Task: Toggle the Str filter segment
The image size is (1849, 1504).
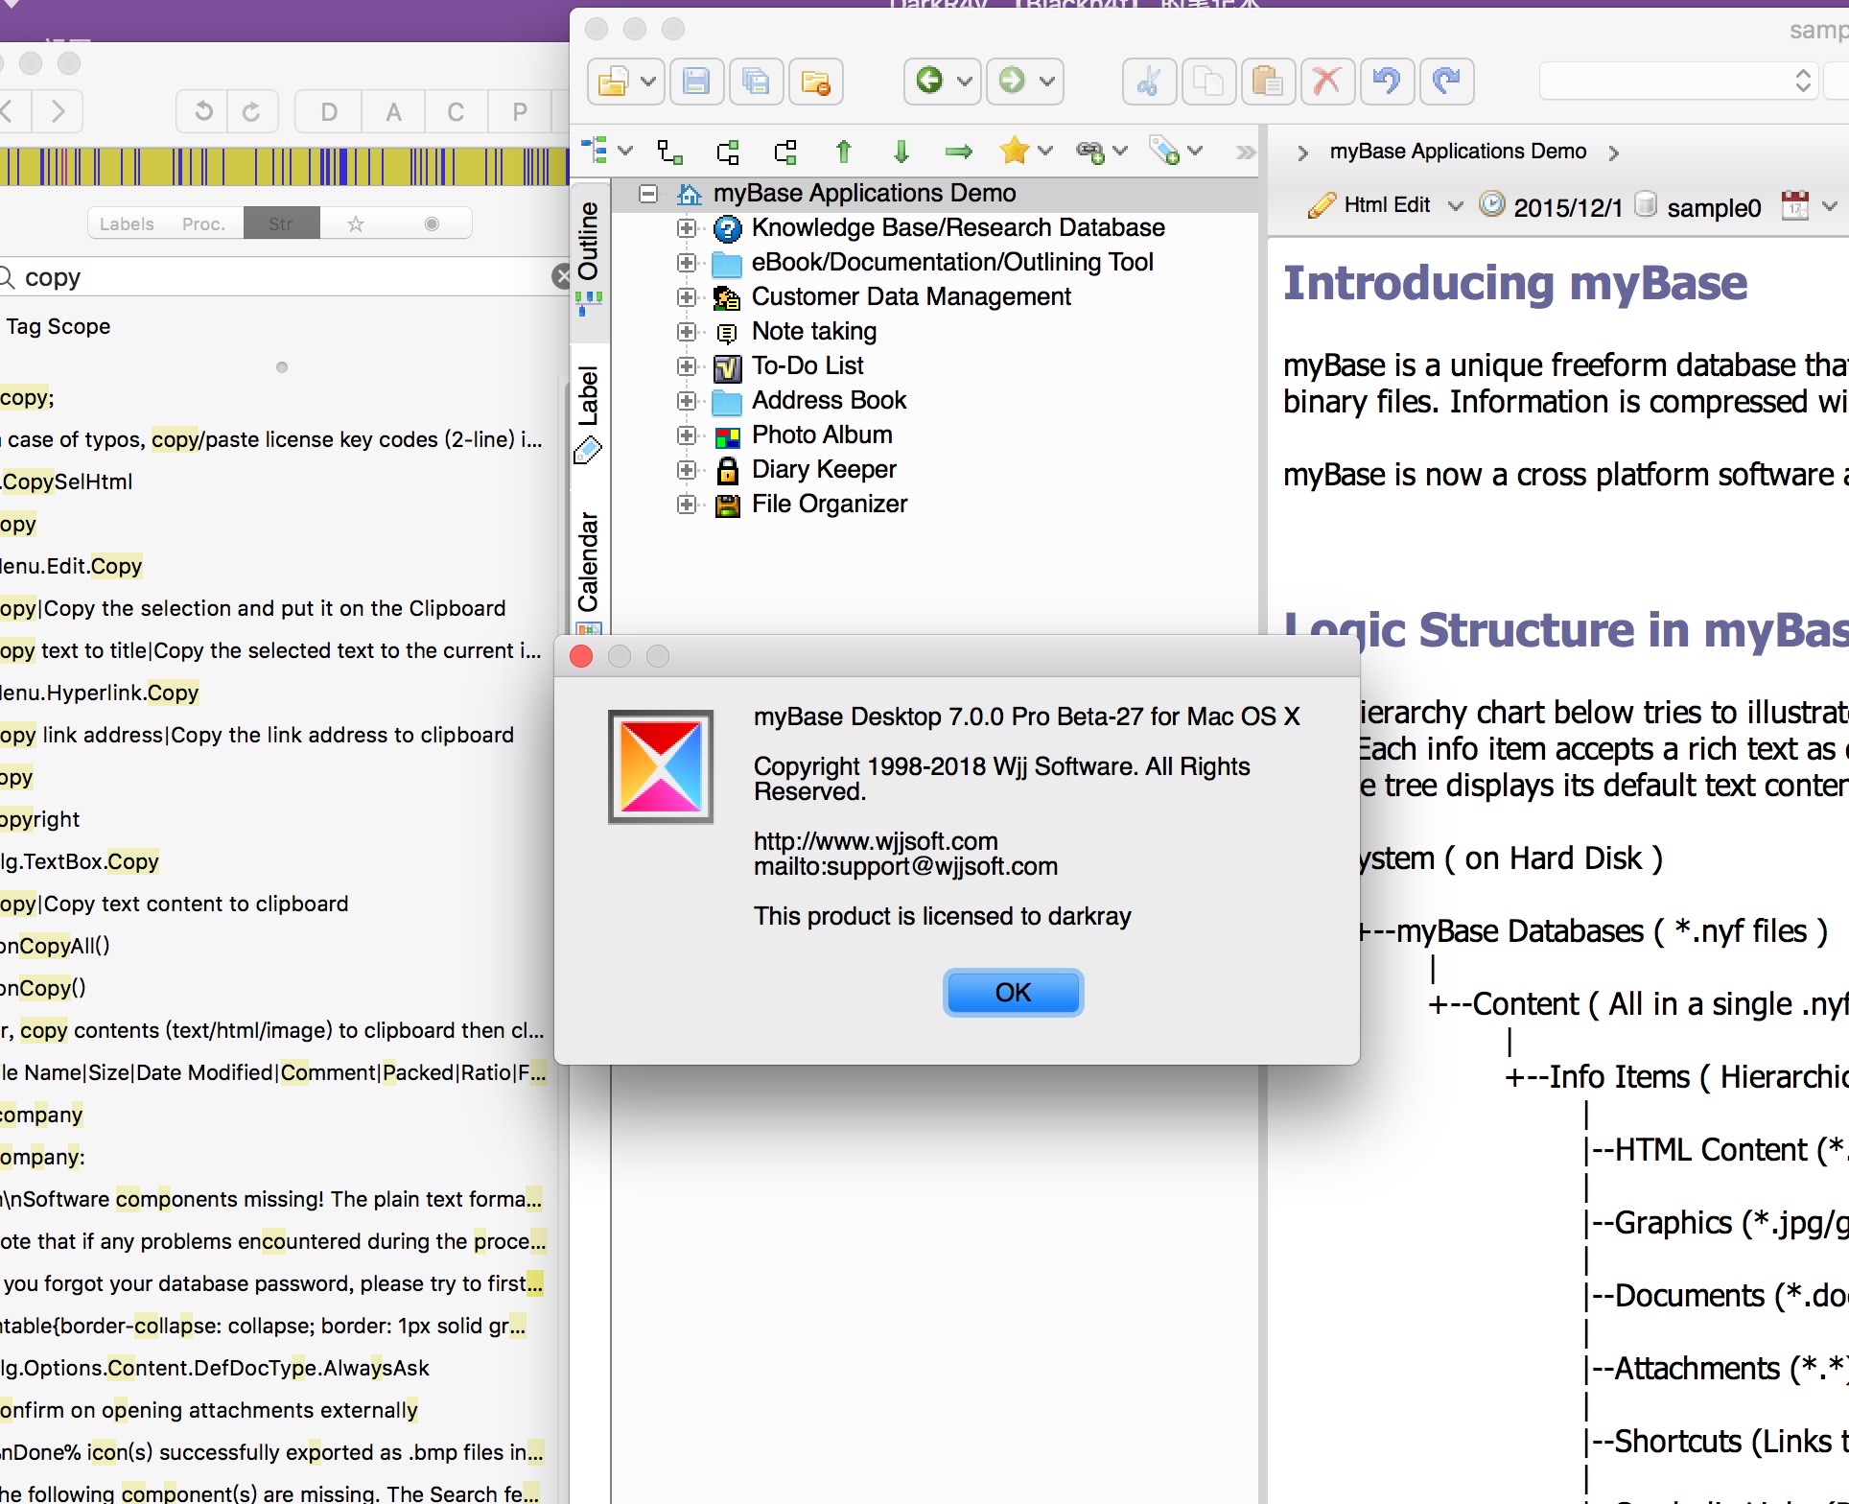Action: tap(281, 223)
